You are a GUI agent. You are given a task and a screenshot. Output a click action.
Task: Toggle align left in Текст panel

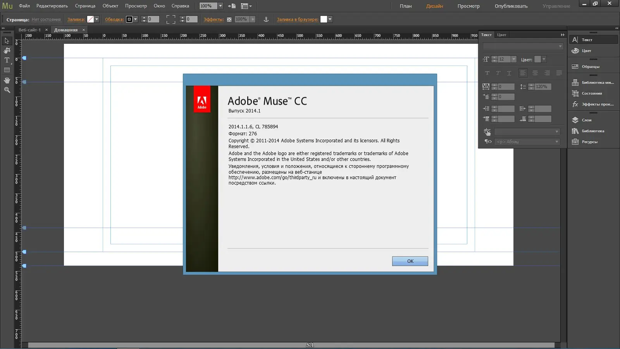pos(523,73)
